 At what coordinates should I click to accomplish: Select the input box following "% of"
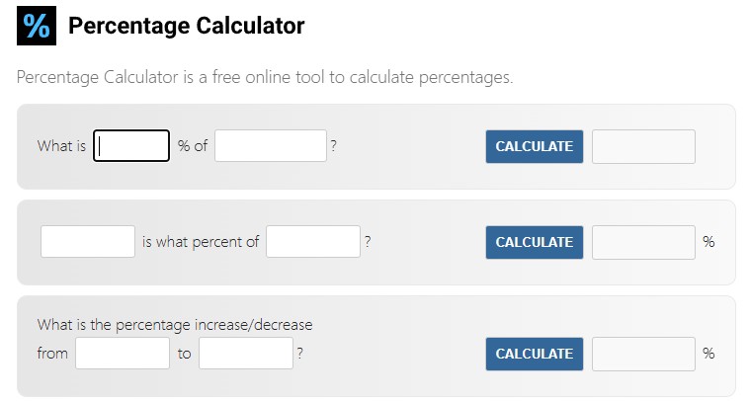coord(271,146)
